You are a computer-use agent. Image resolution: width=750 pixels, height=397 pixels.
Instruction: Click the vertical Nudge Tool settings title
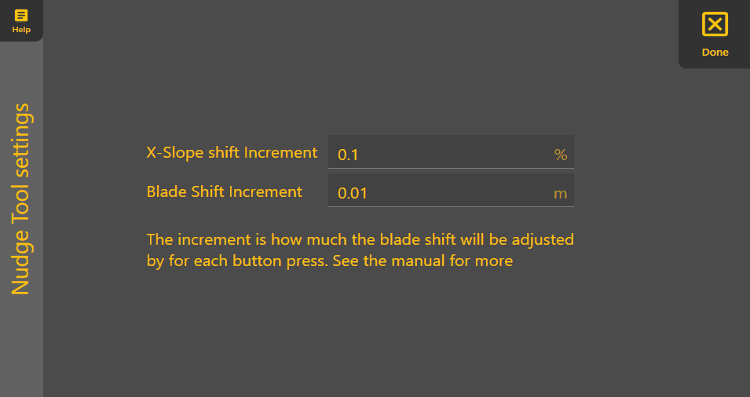click(x=21, y=198)
